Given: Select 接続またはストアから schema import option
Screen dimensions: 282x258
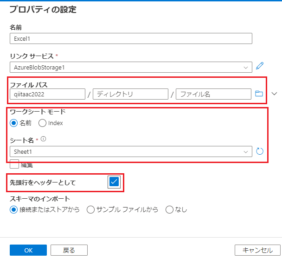Looking at the screenshot, I should point(13,210).
